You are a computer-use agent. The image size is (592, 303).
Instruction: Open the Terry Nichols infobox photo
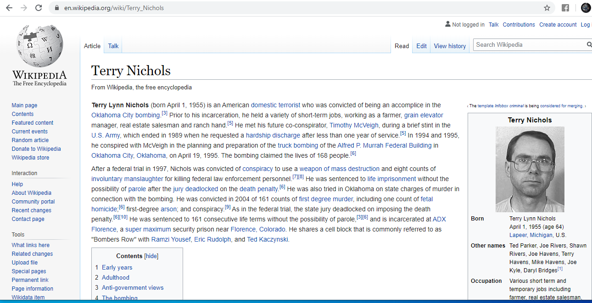[530, 170]
